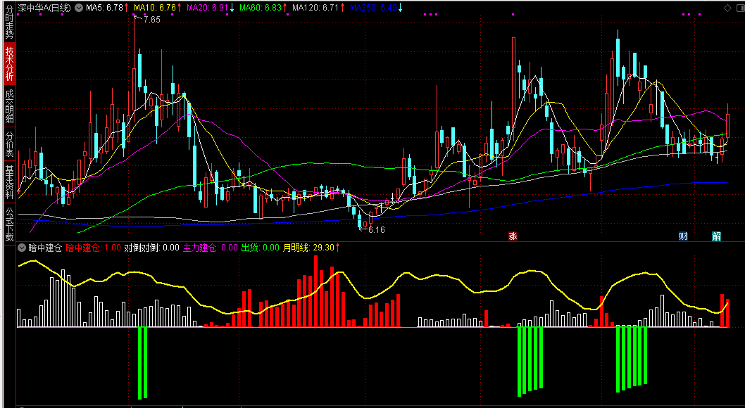Click the red 涨 marker icon
The height and width of the screenshot is (408, 745).
513,236
